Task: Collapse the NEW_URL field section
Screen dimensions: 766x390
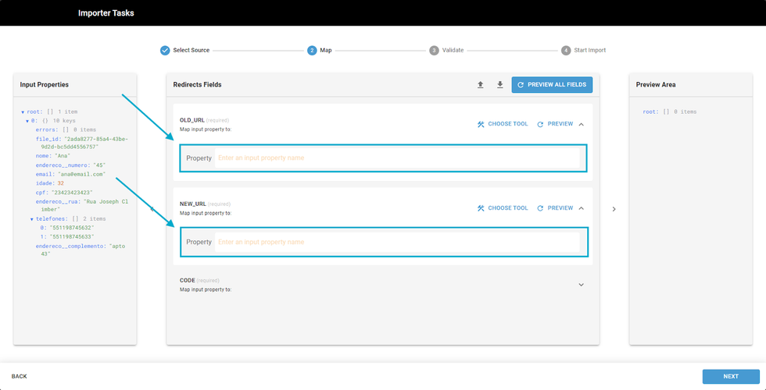Action: tap(581, 208)
